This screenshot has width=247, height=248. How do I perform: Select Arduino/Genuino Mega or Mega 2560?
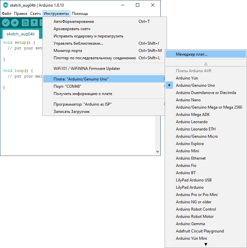pos(206,107)
